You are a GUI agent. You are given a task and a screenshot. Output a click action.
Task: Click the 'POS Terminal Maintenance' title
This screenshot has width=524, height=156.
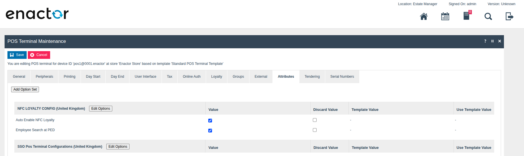pos(37,41)
